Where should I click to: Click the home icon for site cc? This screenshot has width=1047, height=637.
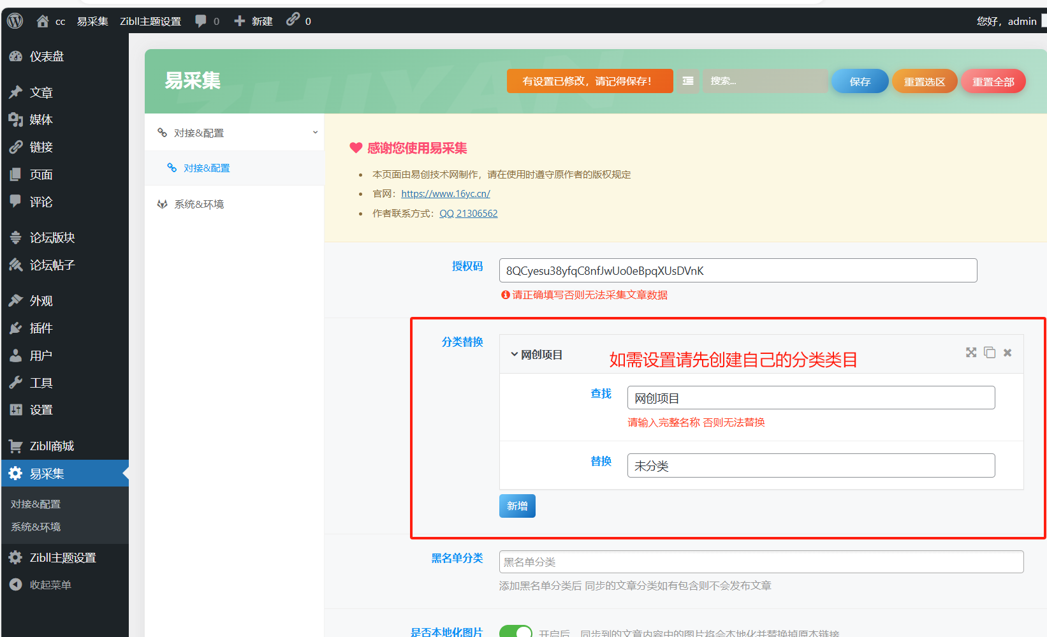43,21
